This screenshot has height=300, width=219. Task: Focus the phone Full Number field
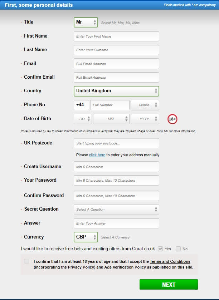point(110,105)
